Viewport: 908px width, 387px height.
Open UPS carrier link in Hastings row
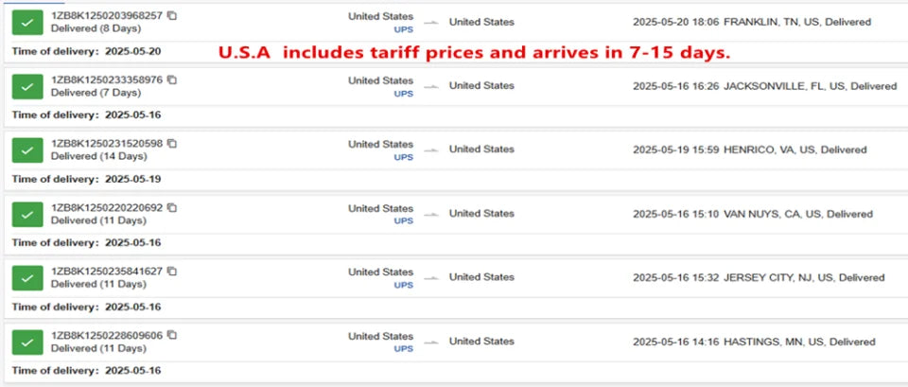click(404, 348)
